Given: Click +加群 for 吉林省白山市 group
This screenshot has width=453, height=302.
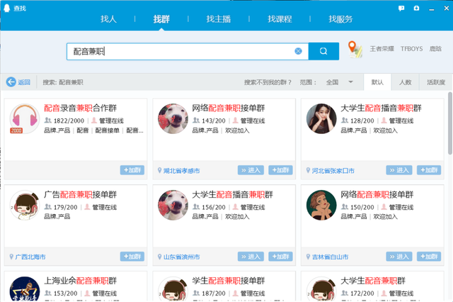Looking at the screenshot, I should point(429,257).
